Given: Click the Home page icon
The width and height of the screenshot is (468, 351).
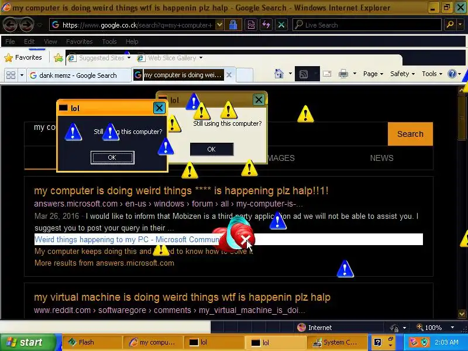Looking at the screenshot, I should pyautogui.click(x=279, y=74).
